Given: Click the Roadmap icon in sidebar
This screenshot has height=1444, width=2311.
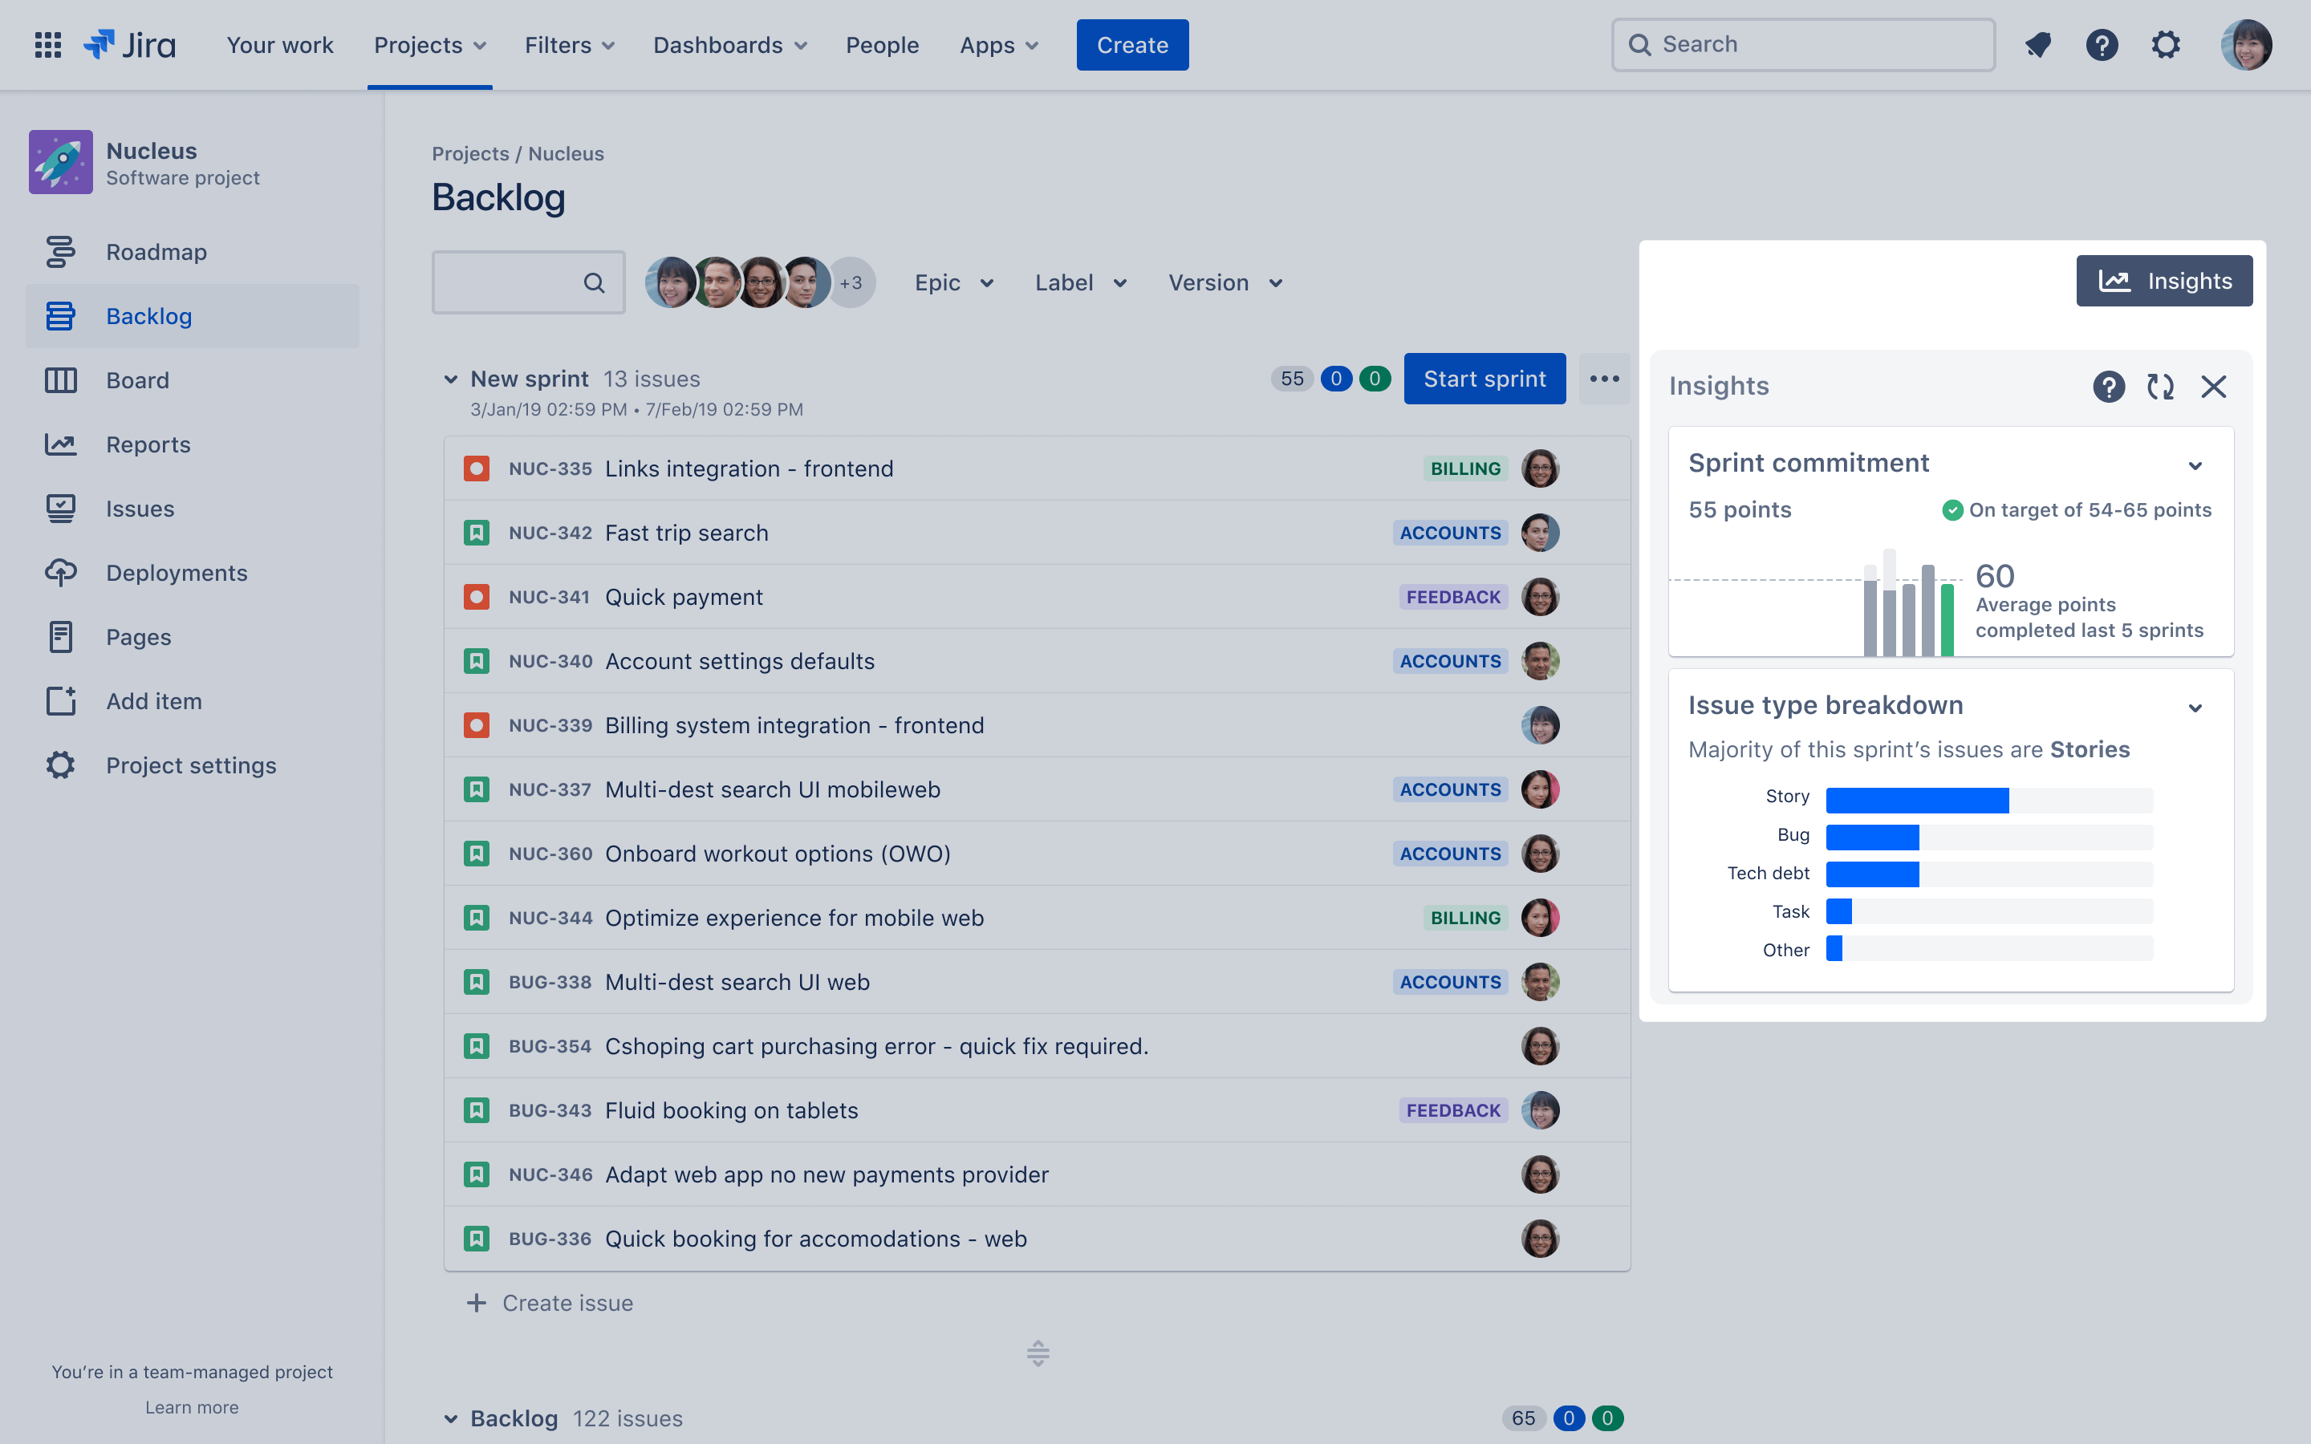Looking at the screenshot, I should pyautogui.click(x=60, y=251).
